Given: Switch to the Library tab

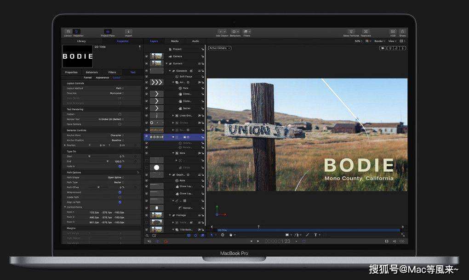Looking at the screenshot, I should 81,41.
